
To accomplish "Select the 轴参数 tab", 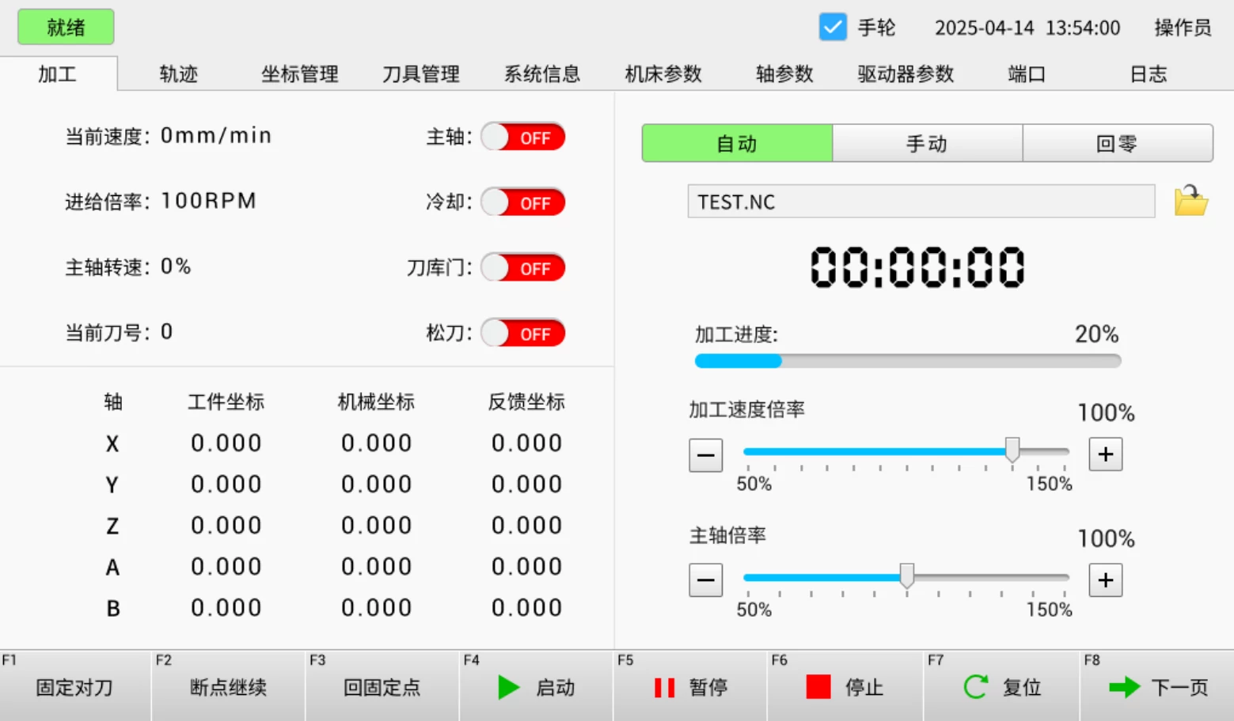I will point(784,74).
